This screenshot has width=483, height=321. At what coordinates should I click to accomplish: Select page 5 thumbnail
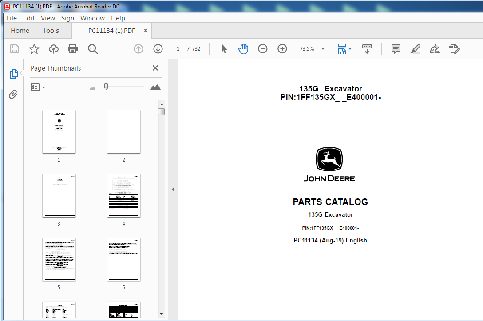(59, 259)
